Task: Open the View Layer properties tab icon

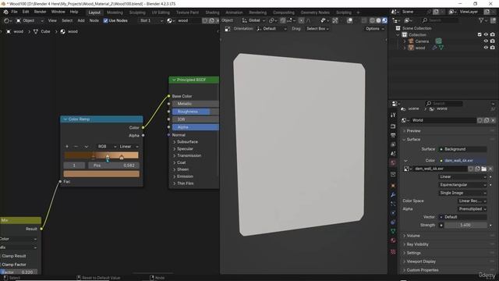Action: [x=393, y=144]
